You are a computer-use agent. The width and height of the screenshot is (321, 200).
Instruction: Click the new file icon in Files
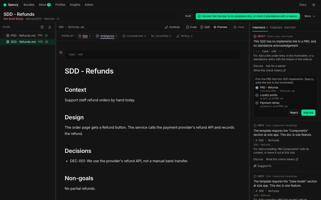[x=42, y=27]
